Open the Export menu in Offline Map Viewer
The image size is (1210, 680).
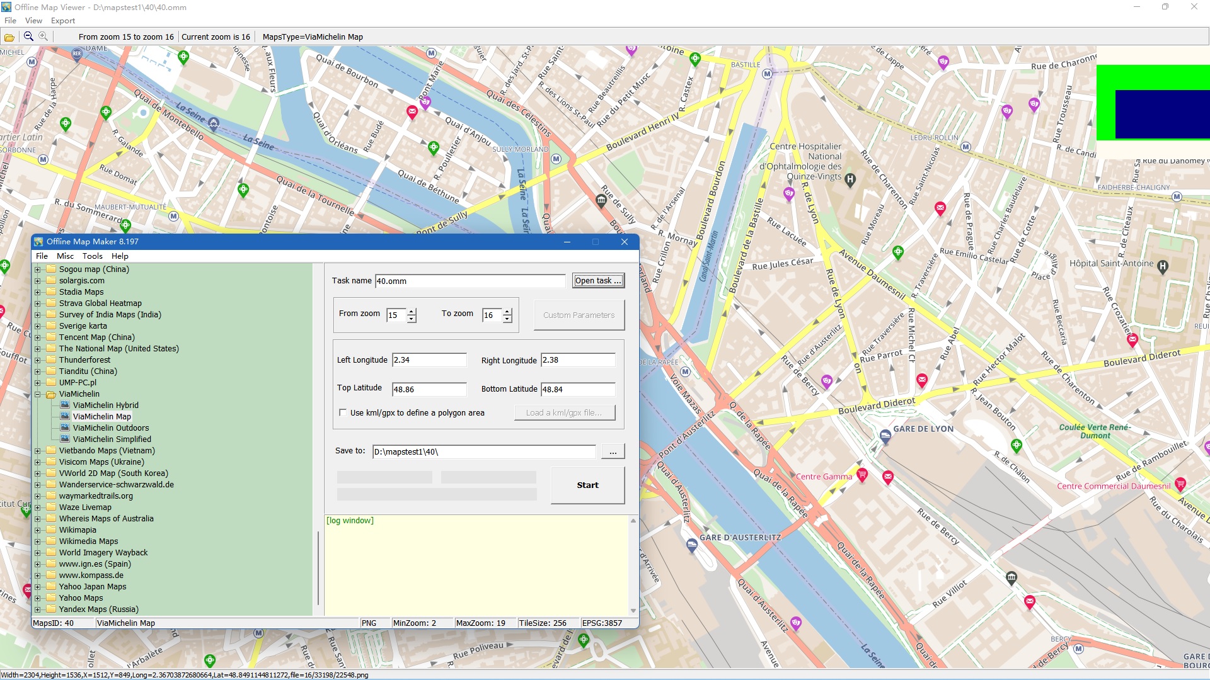coord(63,21)
